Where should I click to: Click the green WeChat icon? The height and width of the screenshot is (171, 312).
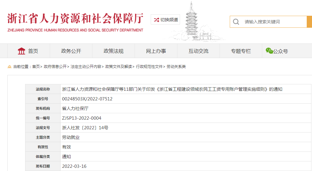pyautogui.click(x=269, y=51)
